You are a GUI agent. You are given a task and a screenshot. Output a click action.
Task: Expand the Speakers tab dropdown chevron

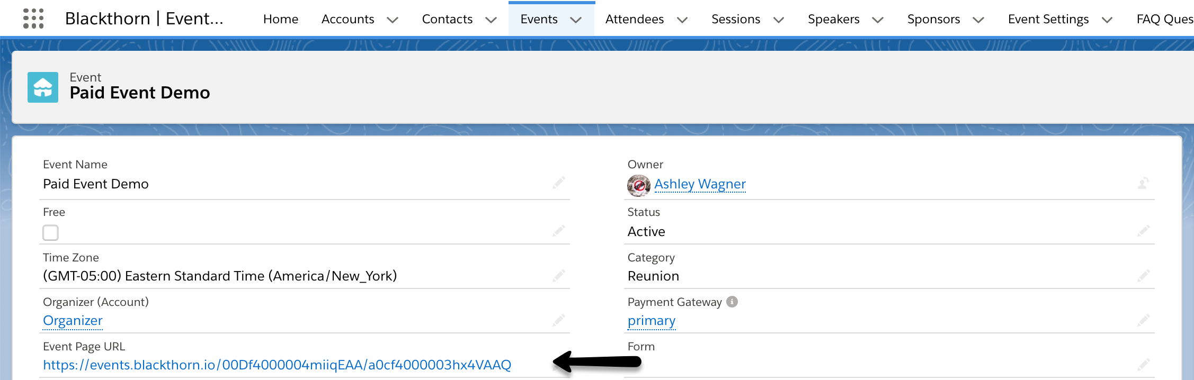tap(878, 20)
